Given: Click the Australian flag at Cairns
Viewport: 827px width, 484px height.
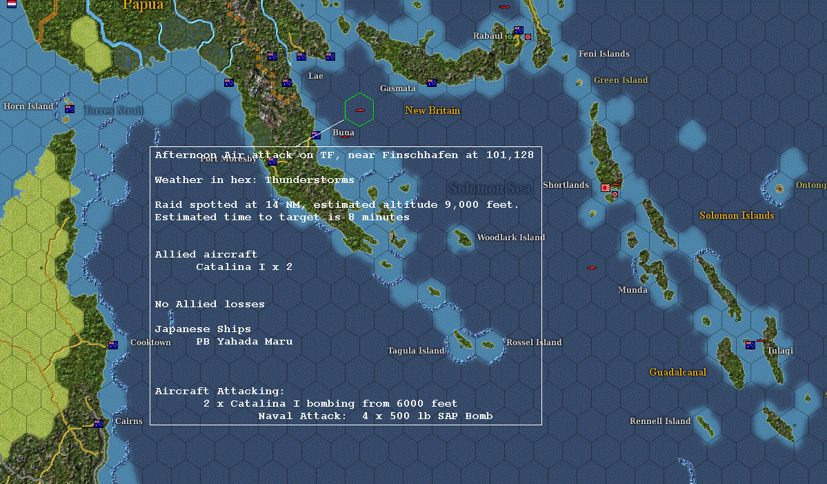Looking at the screenshot, I should (99, 423).
